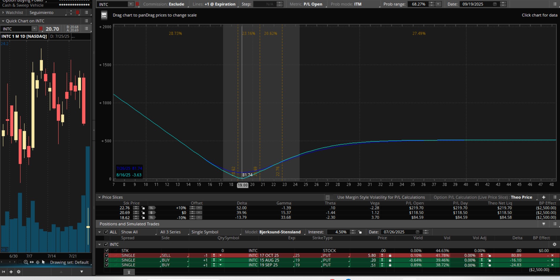This screenshot has width=560, height=280.
Task: Collapse the Price Slices section
Action: pos(99,197)
